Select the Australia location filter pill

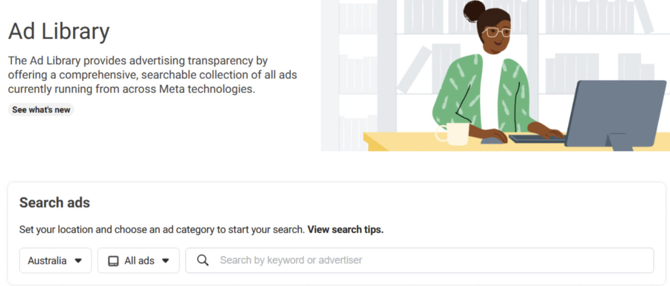point(55,261)
